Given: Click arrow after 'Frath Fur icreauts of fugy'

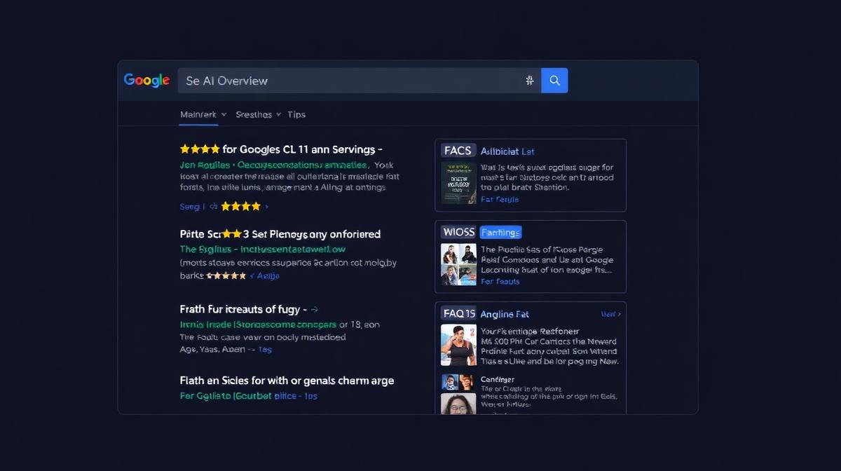Looking at the screenshot, I should pos(315,309).
